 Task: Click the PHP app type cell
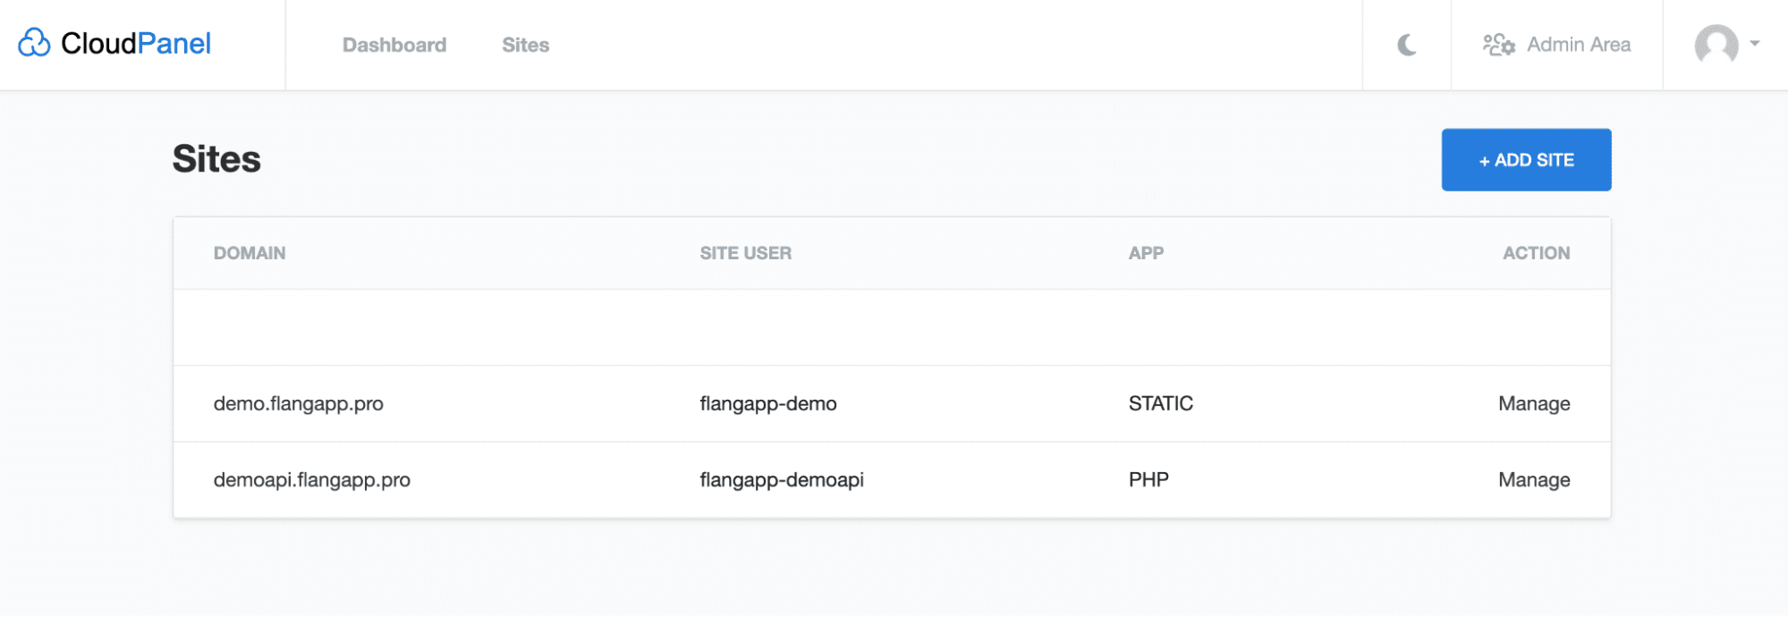pos(1148,480)
